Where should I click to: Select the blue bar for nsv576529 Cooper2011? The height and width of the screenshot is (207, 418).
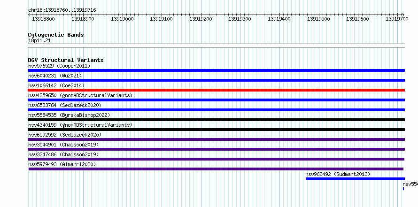tap(216, 70)
